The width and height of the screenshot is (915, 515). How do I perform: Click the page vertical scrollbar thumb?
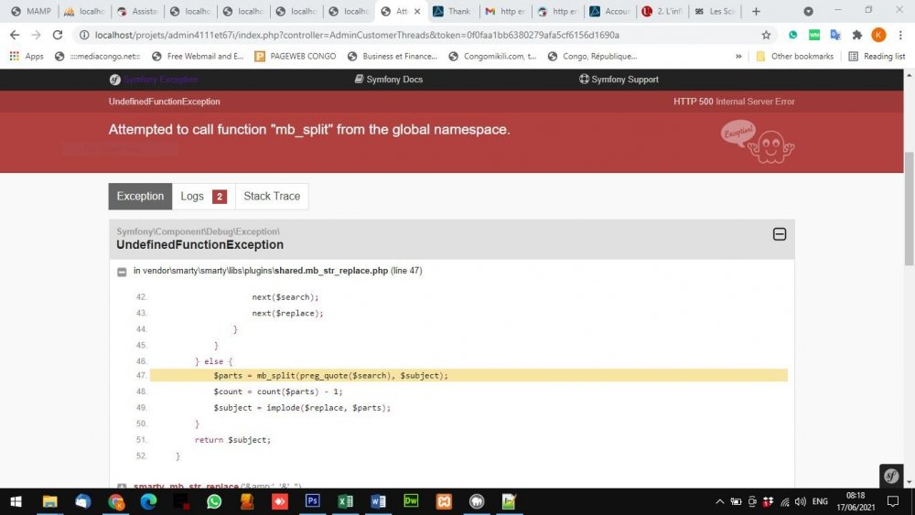[x=909, y=209]
